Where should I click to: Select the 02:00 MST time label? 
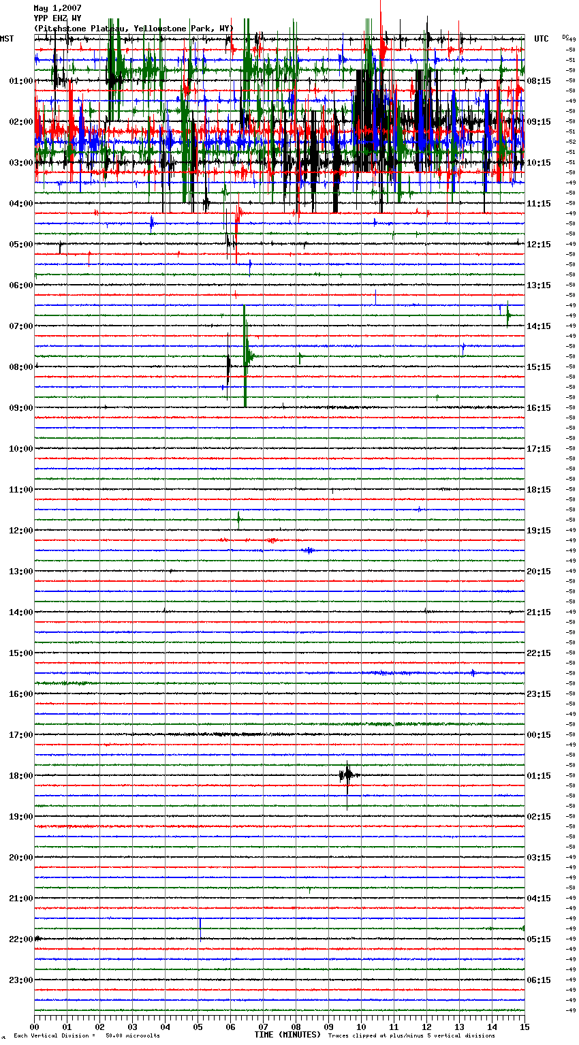pyautogui.click(x=21, y=122)
